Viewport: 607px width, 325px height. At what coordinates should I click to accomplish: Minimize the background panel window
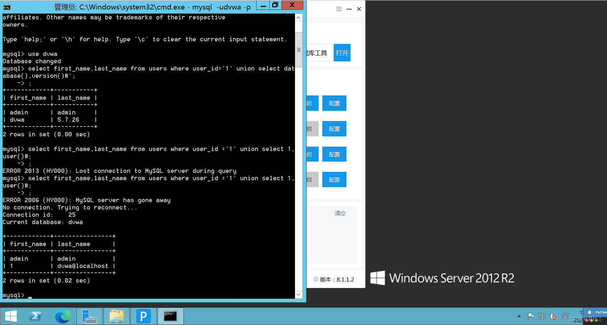349,9
